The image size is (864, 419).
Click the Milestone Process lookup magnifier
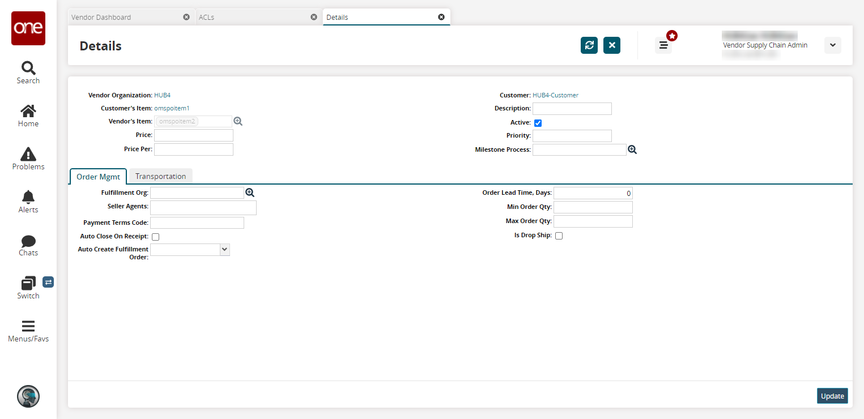click(x=632, y=149)
